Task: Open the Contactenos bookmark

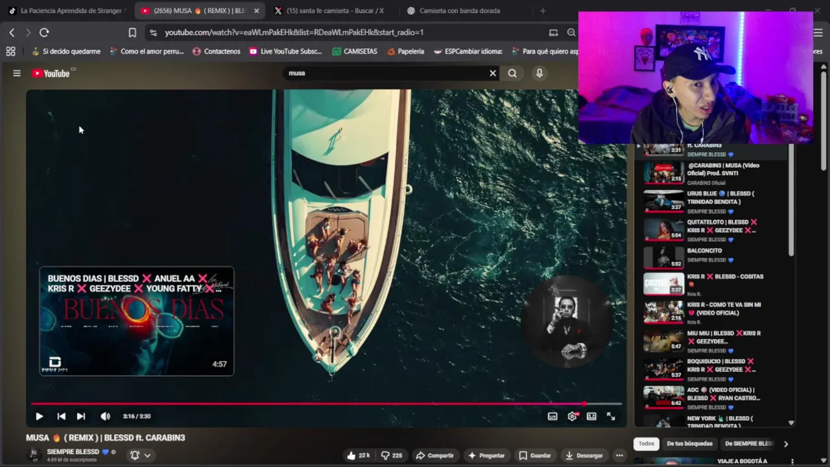Action: pos(217,51)
